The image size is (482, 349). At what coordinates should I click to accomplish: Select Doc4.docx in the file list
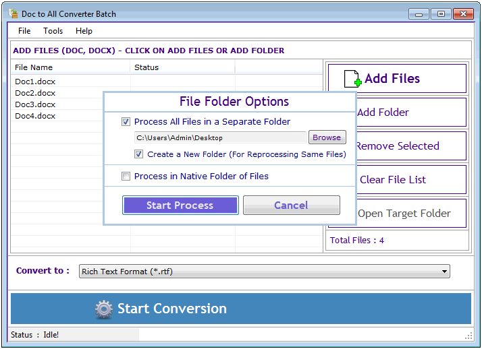click(35, 116)
